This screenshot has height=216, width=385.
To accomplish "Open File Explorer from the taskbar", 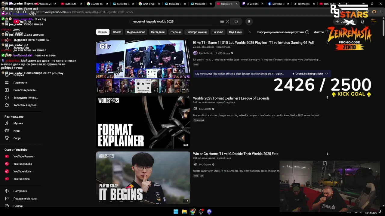I will point(184,211).
